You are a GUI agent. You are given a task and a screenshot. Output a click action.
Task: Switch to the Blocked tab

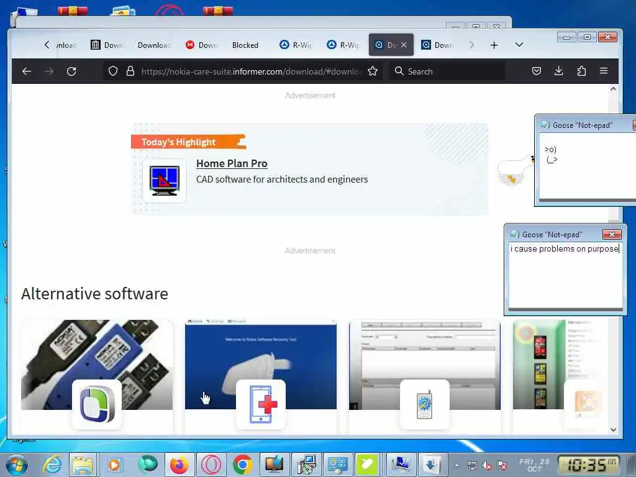(x=245, y=45)
